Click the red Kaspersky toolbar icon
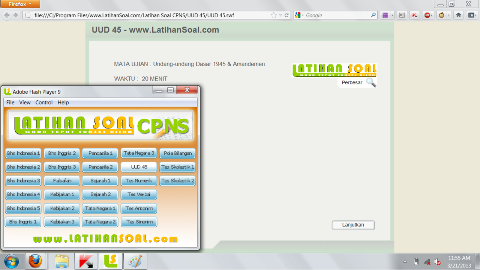 click(414, 15)
